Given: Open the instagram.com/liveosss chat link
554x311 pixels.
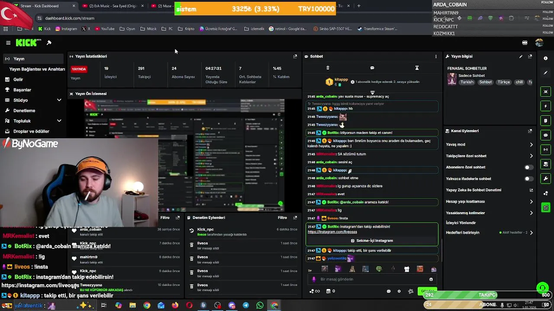Looking at the screenshot, I should tap(332, 232).
